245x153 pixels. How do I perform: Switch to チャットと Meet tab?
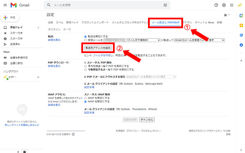[205, 22]
